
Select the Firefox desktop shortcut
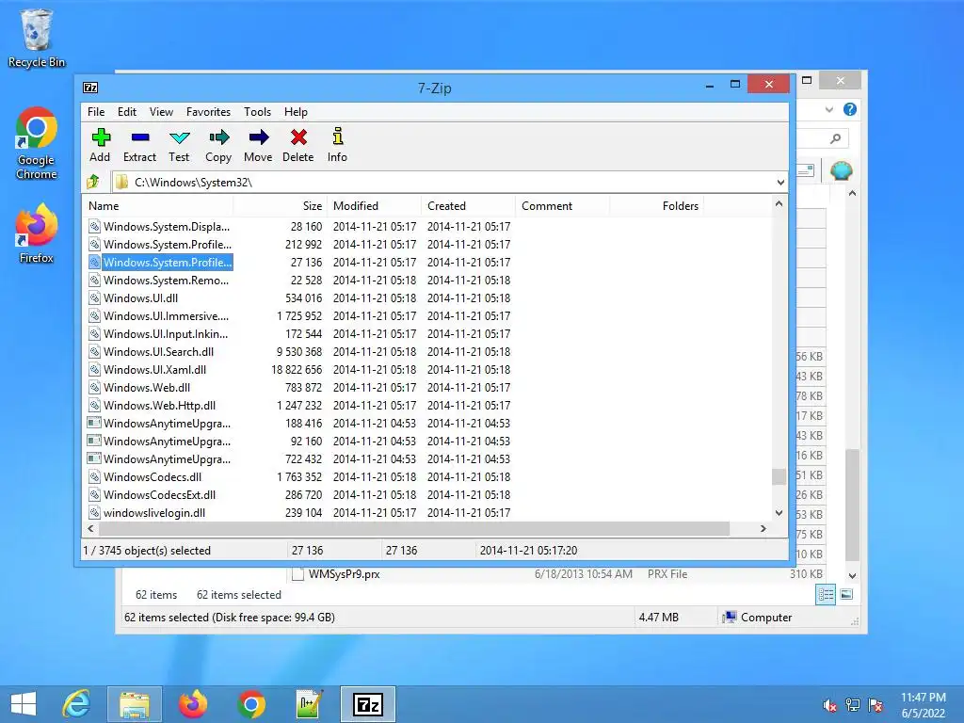coord(37,233)
